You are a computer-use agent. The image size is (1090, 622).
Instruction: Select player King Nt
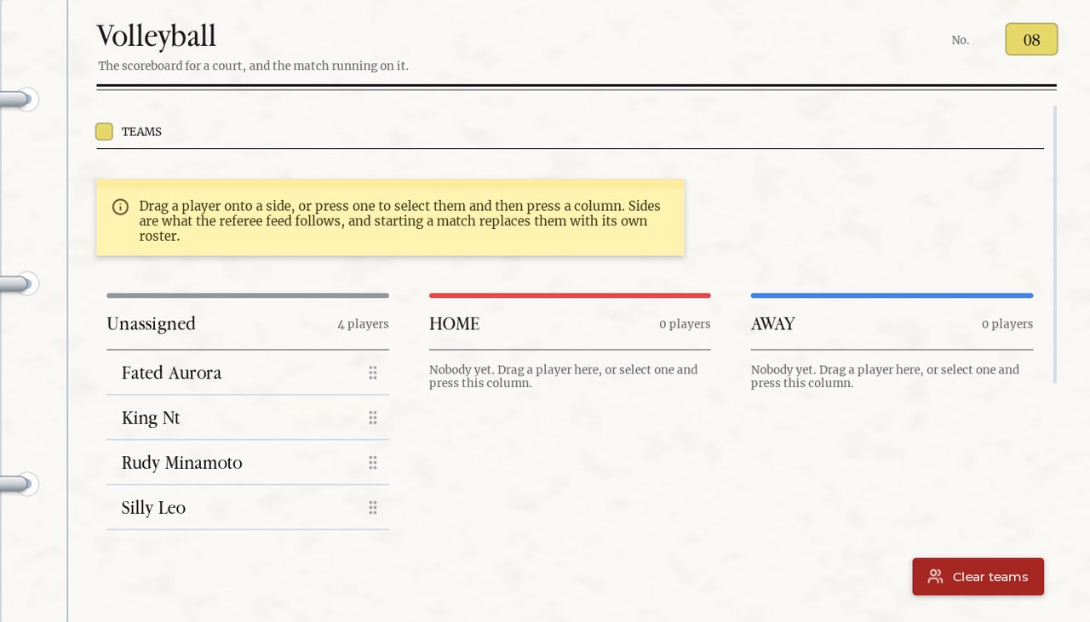(248, 418)
